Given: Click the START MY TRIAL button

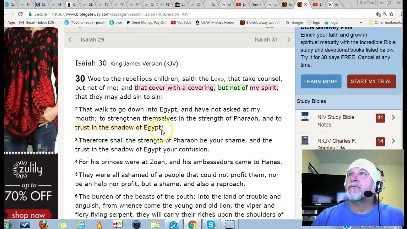Looking at the screenshot, I should (x=371, y=81).
